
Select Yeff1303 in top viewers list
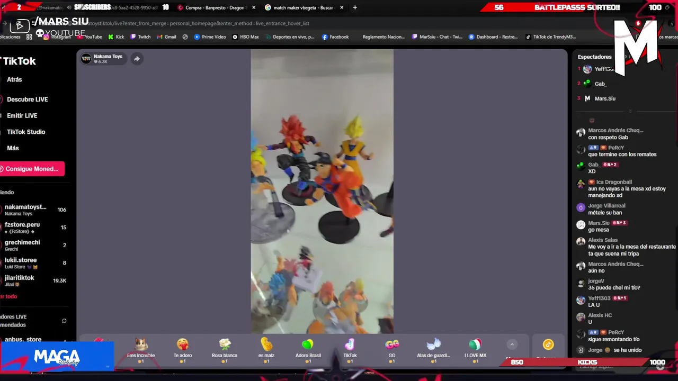tap(604, 69)
